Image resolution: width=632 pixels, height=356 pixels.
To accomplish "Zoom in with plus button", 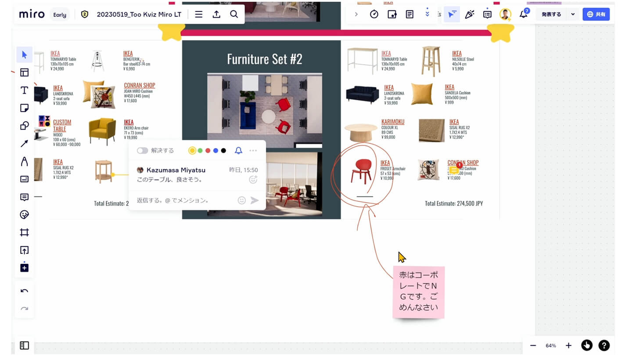I will point(568,345).
